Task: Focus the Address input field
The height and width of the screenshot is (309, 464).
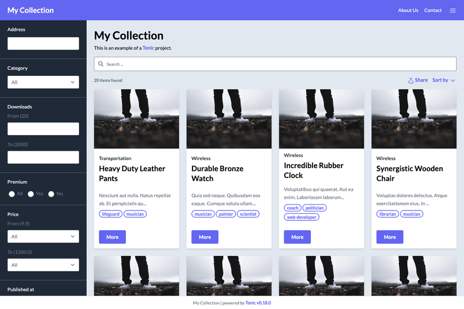Action: click(43, 43)
